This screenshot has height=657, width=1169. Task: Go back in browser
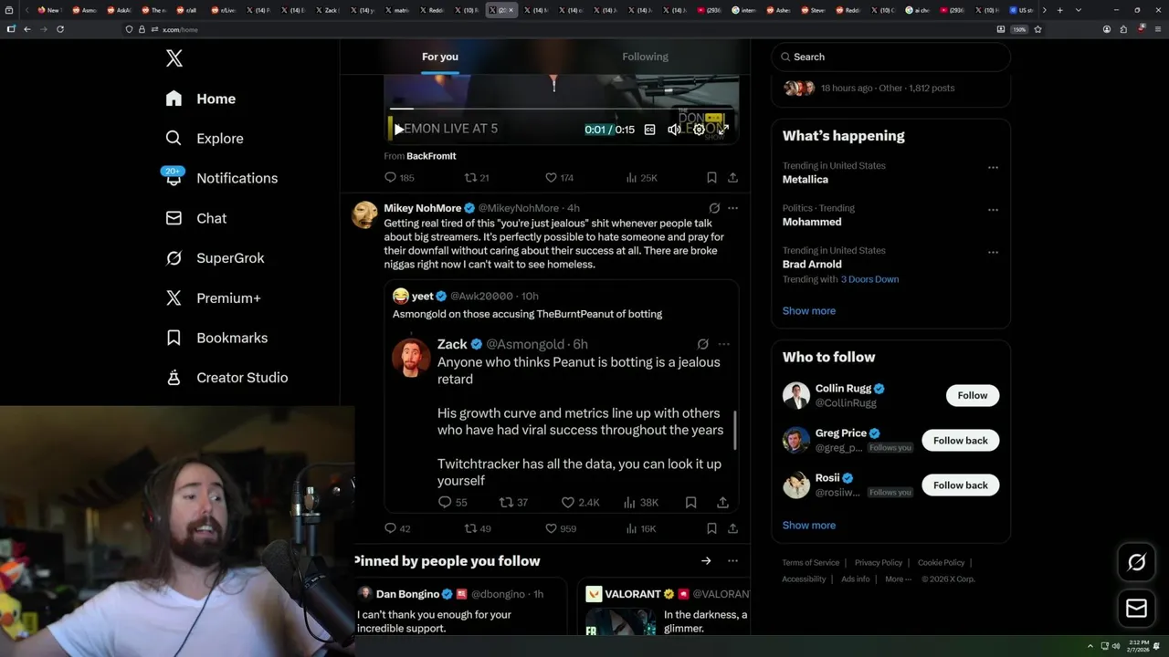pos(27,29)
